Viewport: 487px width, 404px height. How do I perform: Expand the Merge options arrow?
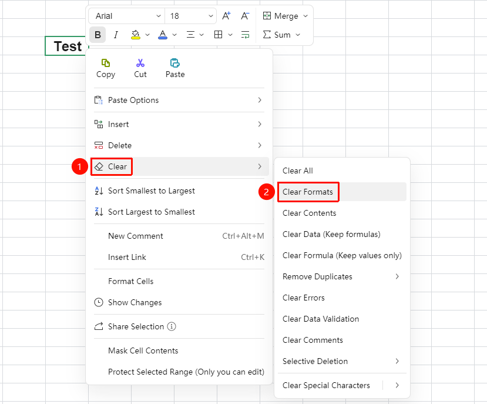(305, 16)
